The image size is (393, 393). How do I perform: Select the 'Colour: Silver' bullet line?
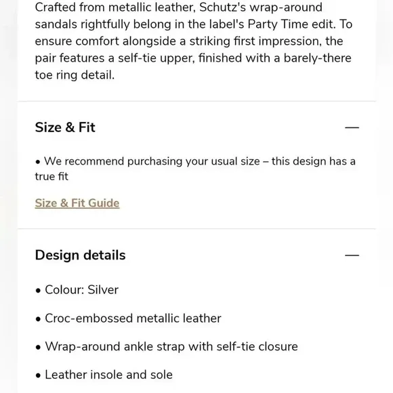pyautogui.click(x=77, y=290)
